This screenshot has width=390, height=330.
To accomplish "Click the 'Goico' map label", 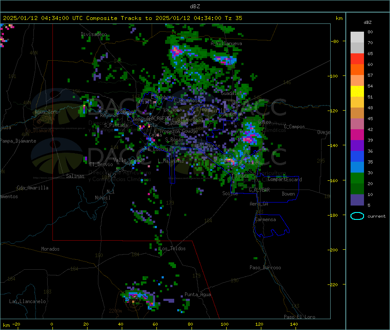I will tap(264, 122).
